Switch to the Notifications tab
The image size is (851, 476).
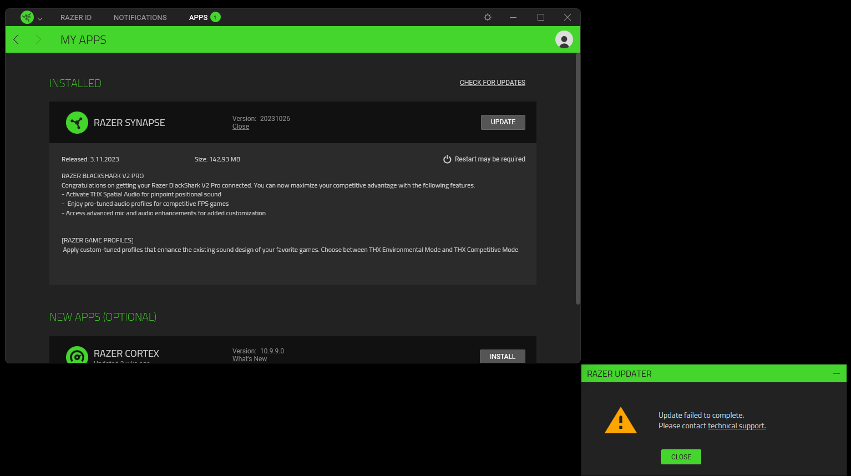tap(140, 18)
